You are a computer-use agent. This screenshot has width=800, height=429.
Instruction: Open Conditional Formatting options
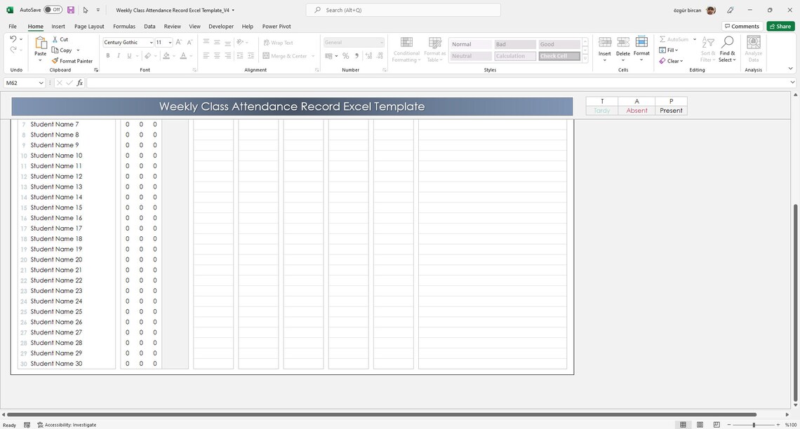point(406,50)
